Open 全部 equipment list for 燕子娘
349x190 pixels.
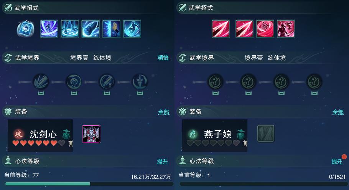pos(338,112)
